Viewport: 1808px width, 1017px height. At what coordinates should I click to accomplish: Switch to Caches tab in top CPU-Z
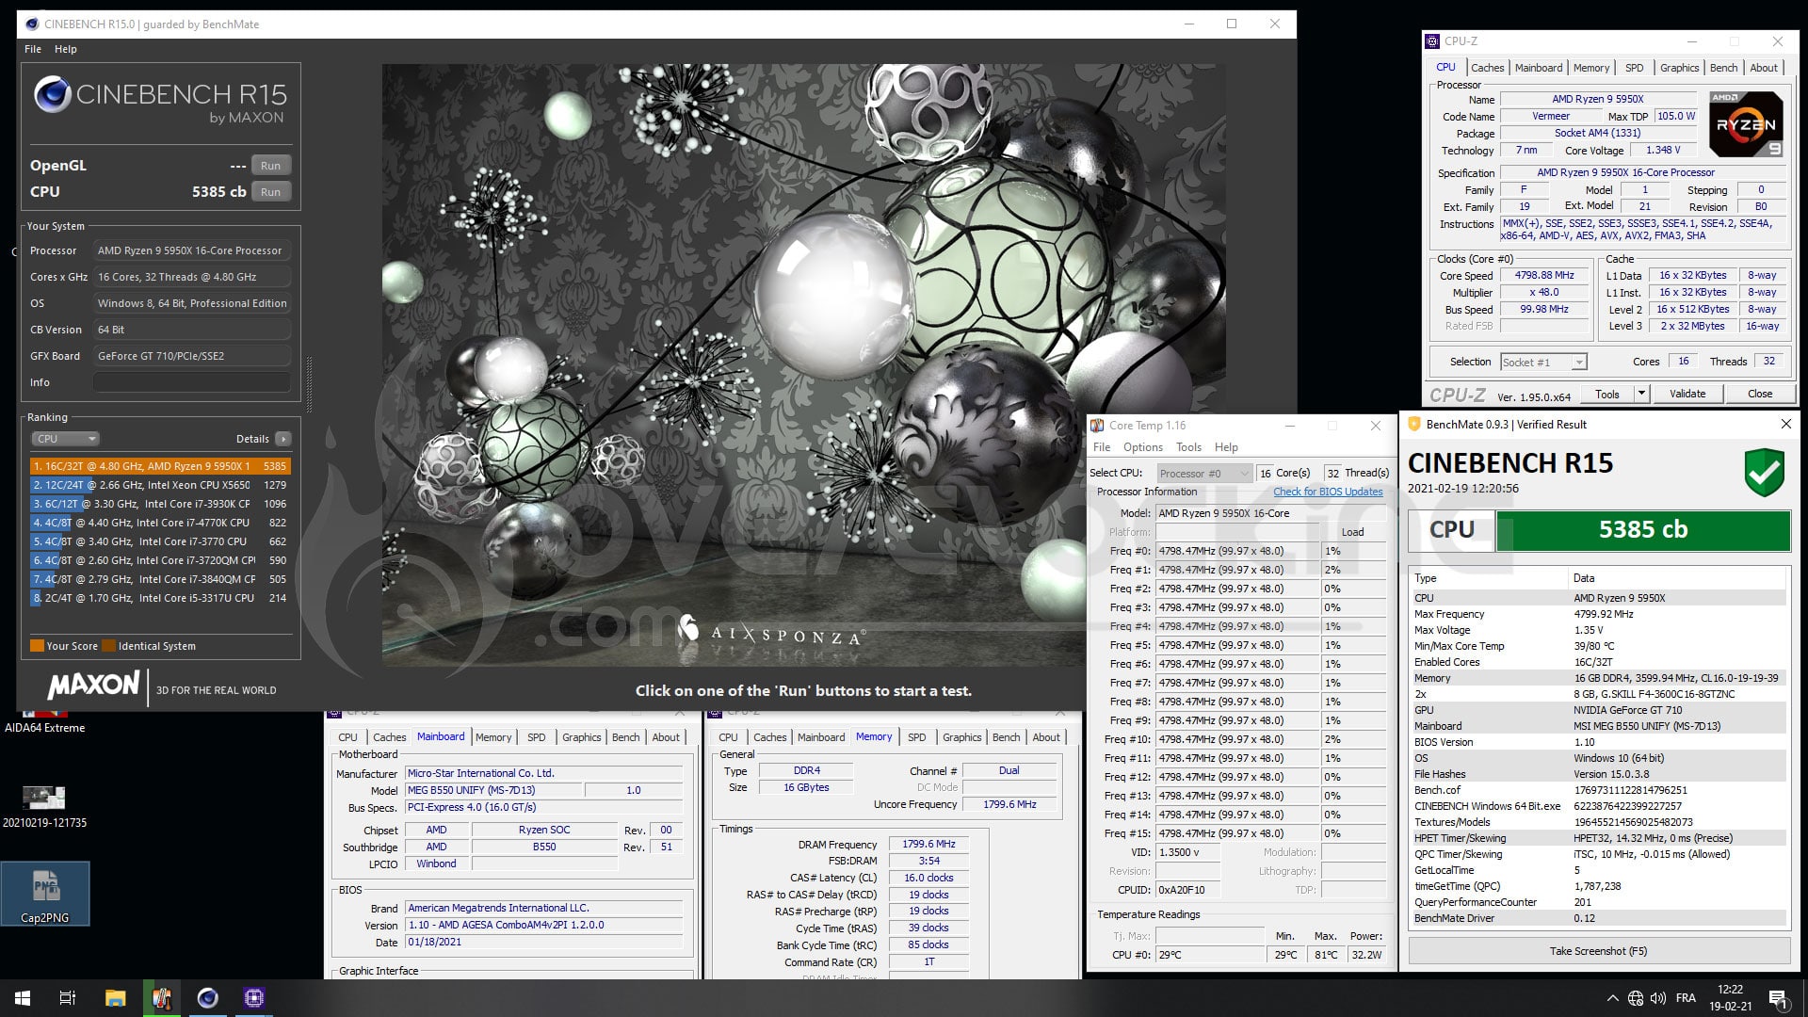1487,68
